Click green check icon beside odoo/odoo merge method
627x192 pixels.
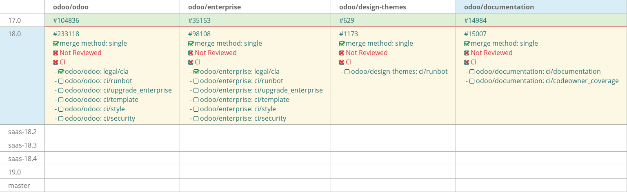click(x=56, y=44)
